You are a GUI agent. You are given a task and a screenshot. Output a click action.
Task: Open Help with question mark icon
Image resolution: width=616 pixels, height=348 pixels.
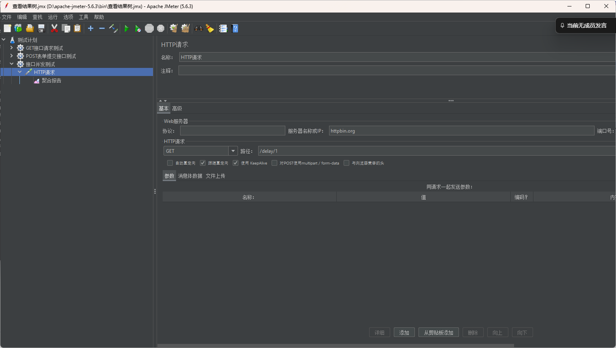(235, 28)
